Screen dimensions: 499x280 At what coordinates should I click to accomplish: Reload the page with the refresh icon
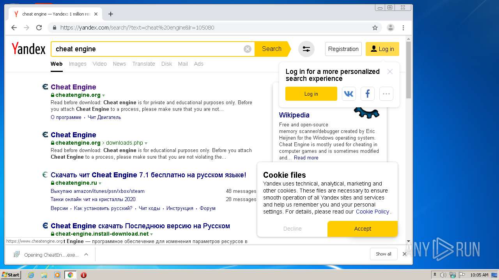pyautogui.click(x=39, y=28)
